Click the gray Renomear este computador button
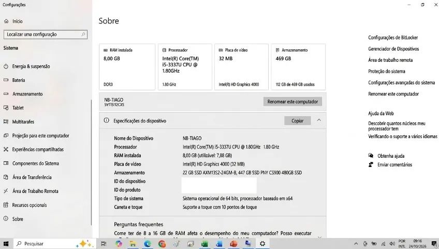The image size is (439, 249). pos(292,102)
